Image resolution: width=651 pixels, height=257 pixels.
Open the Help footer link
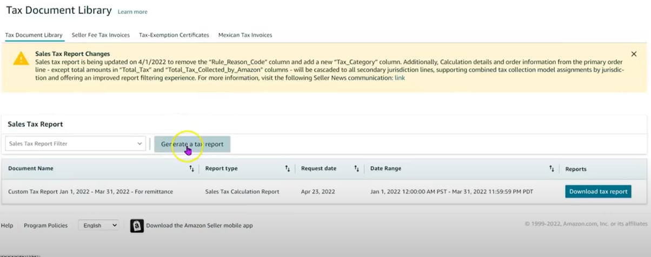point(7,226)
